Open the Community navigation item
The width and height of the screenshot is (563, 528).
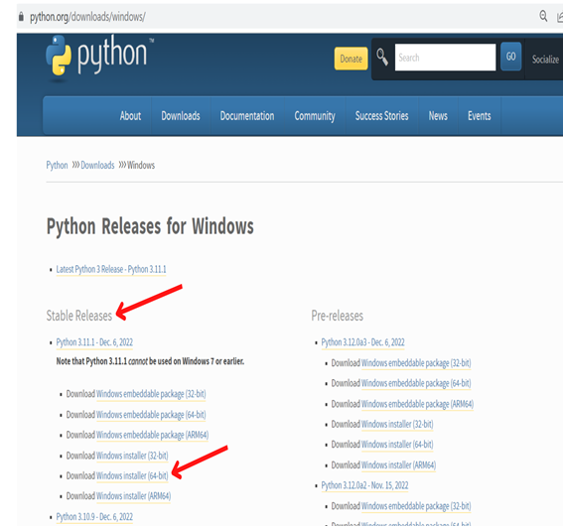tap(315, 116)
